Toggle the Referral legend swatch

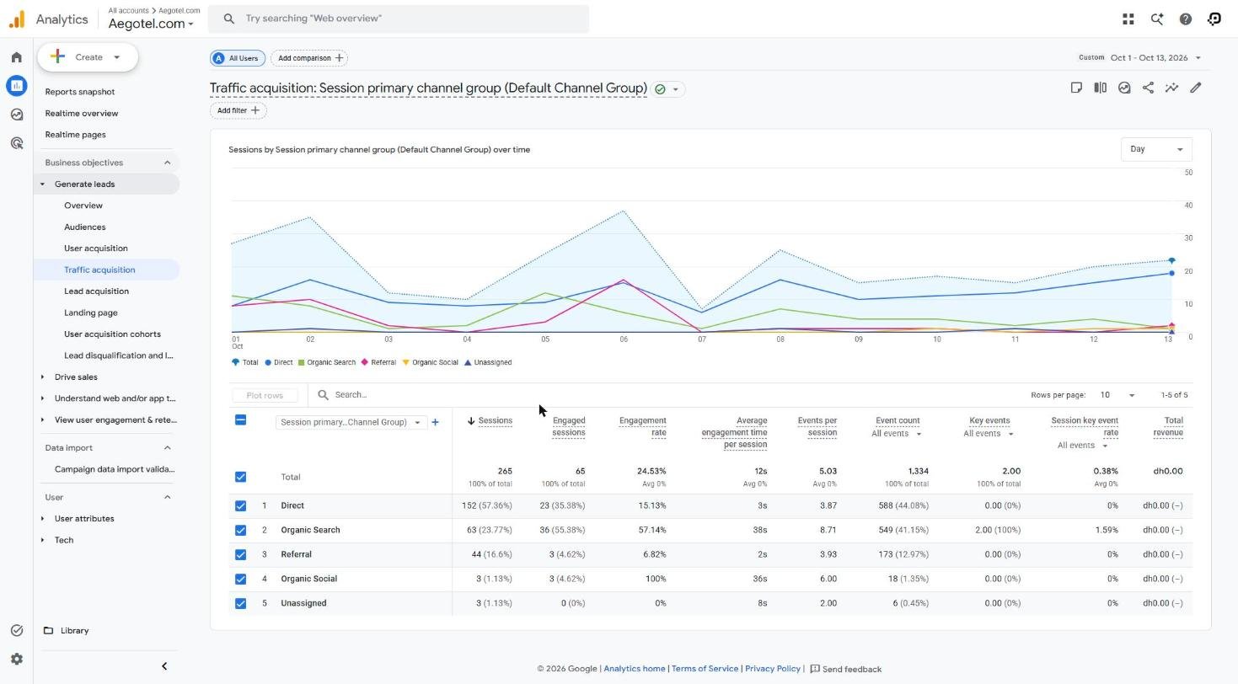[x=365, y=362]
